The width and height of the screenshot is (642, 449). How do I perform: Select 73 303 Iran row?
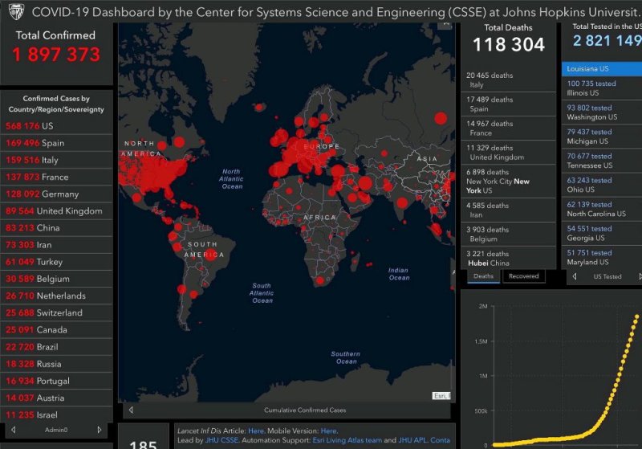(56, 245)
